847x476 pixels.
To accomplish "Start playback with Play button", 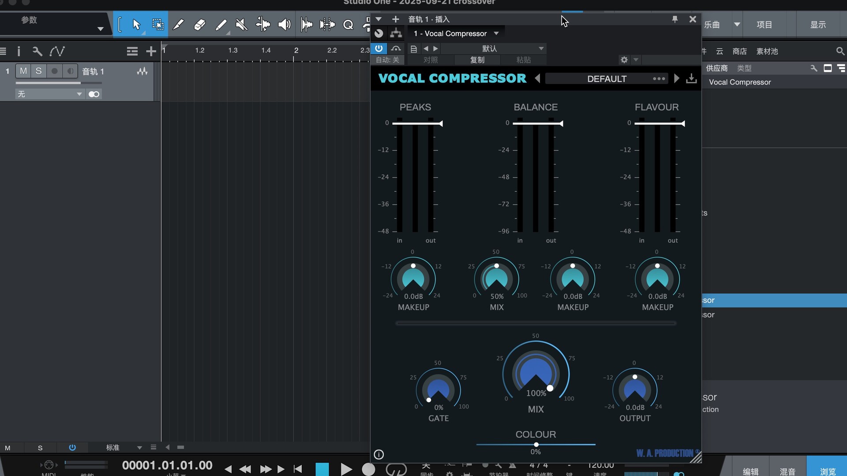I will [346, 469].
